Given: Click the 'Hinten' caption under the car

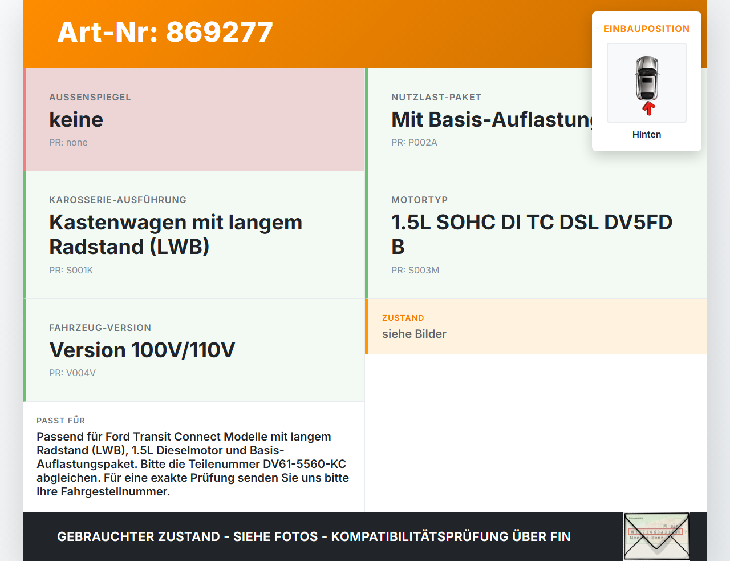Looking at the screenshot, I should pos(647,134).
